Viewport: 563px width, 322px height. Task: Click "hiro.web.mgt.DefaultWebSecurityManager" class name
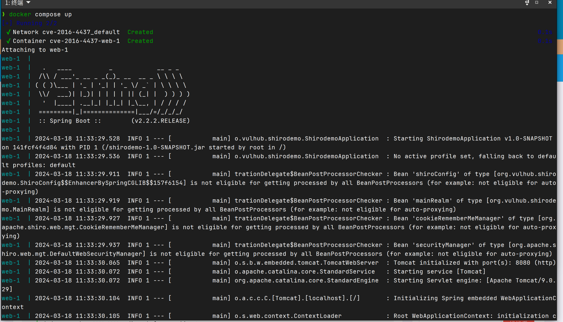pyautogui.click(x=72, y=254)
